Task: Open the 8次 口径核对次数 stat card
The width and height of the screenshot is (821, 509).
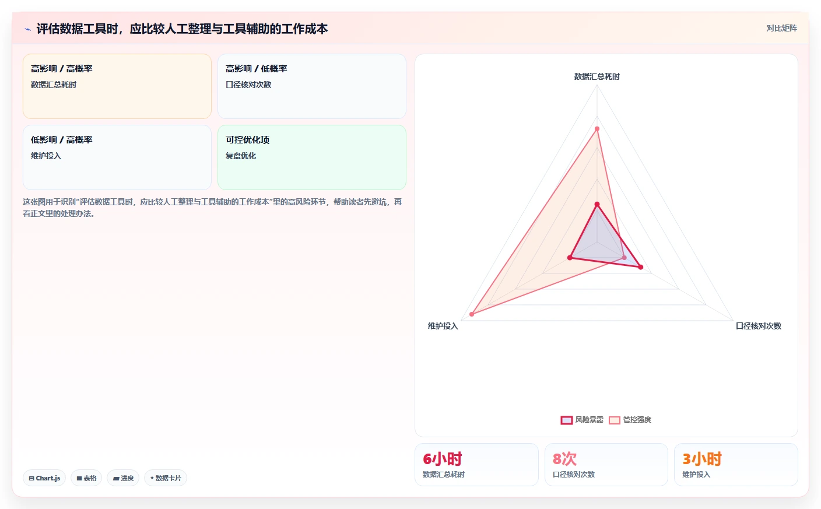Action: click(x=606, y=465)
